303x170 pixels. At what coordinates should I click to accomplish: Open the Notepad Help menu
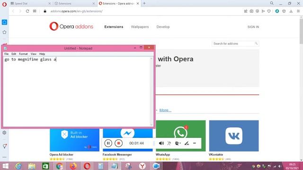(42, 54)
